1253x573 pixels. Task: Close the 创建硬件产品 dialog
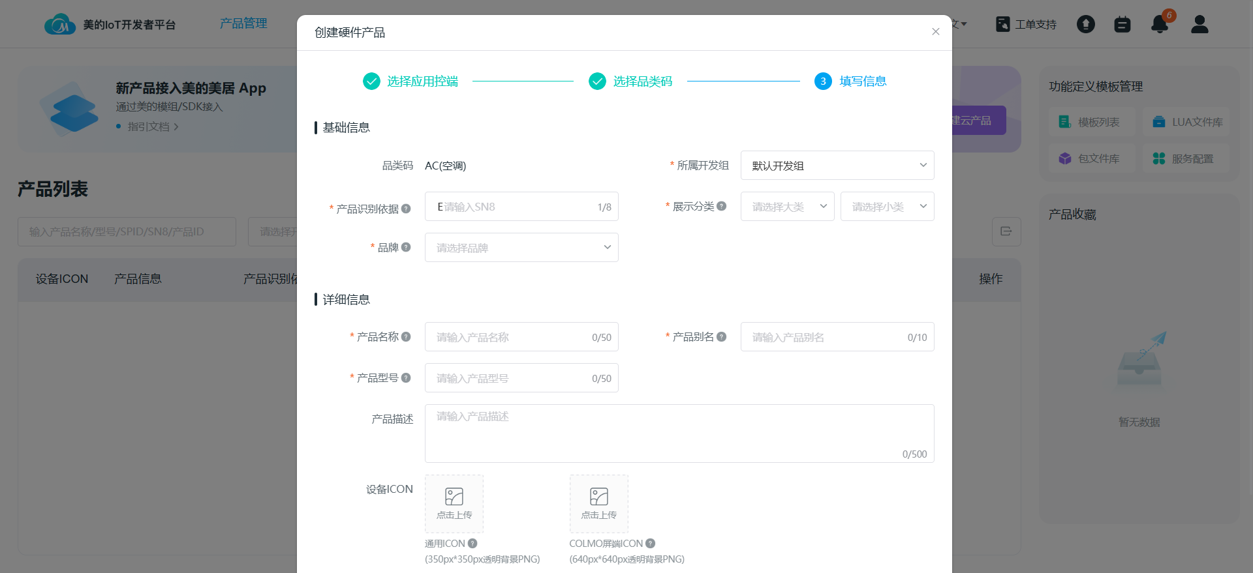tap(935, 32)
